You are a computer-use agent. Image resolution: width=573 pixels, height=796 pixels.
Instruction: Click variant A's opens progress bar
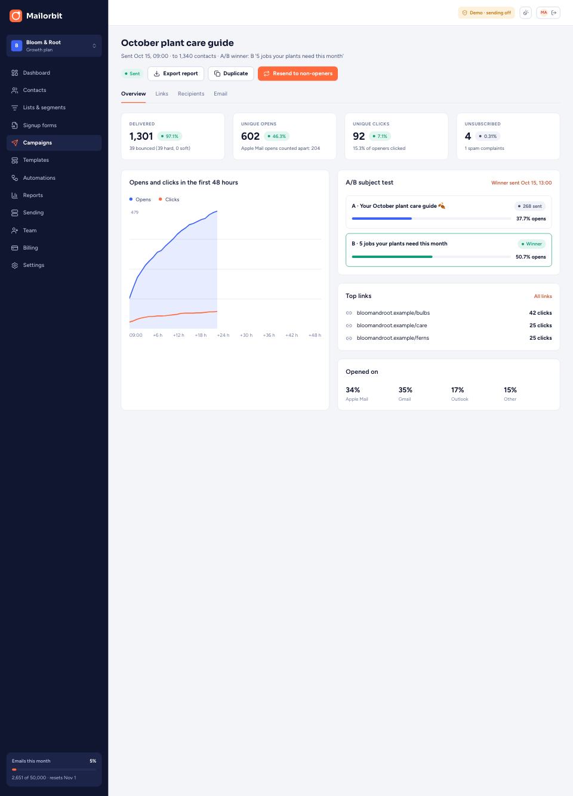(x=432, y=219)
